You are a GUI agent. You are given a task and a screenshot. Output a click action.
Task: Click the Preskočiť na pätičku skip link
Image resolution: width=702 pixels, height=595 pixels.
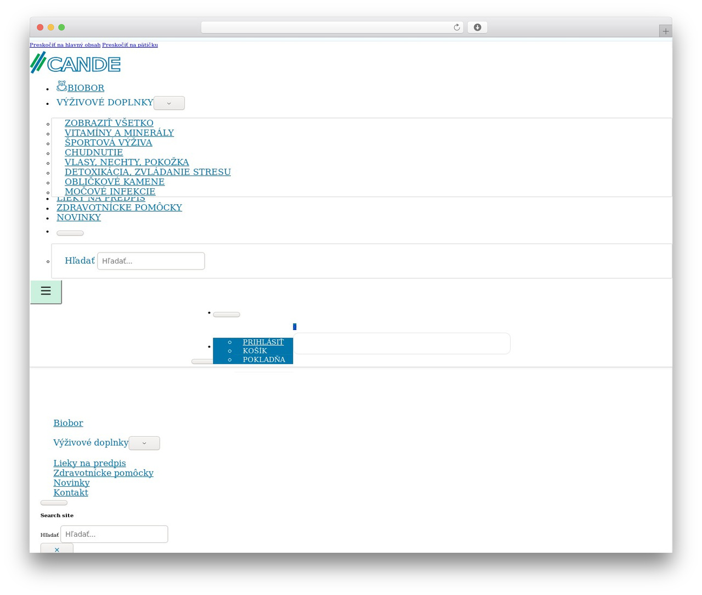130,45
